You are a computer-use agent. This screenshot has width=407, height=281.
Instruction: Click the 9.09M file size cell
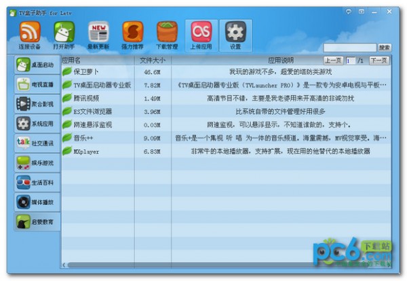(x=152, y=138)
